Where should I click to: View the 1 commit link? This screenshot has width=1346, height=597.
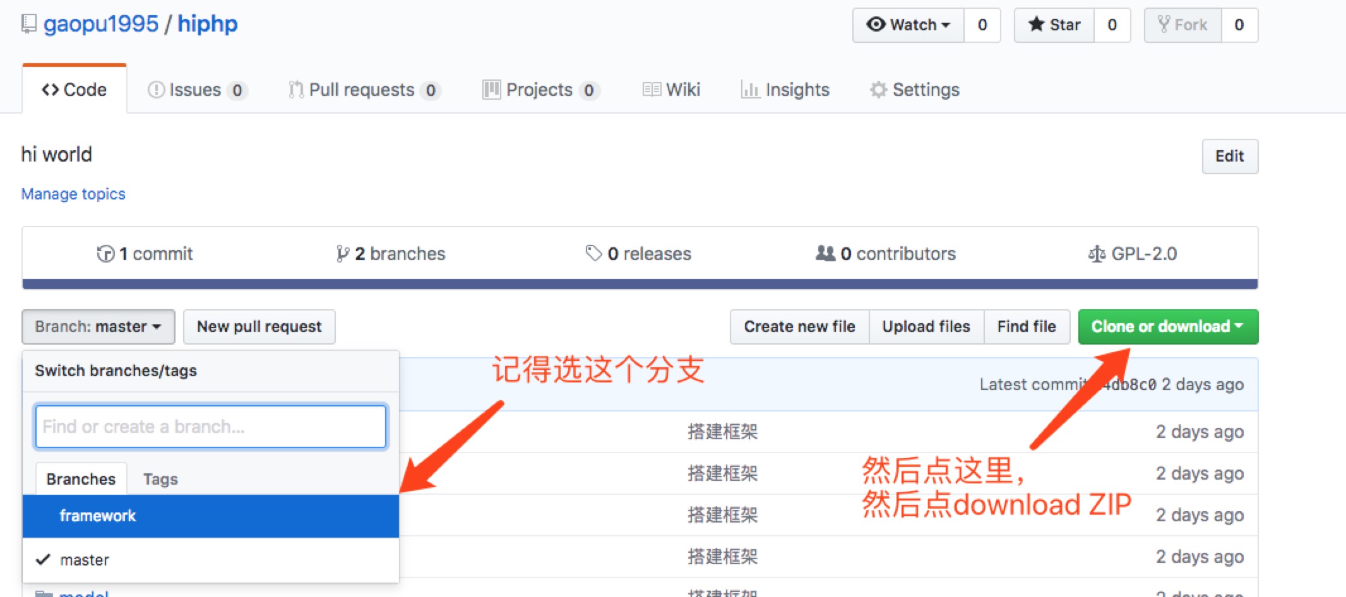pos(145,254)
